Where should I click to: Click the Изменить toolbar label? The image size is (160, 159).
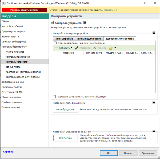pos(85,48)
